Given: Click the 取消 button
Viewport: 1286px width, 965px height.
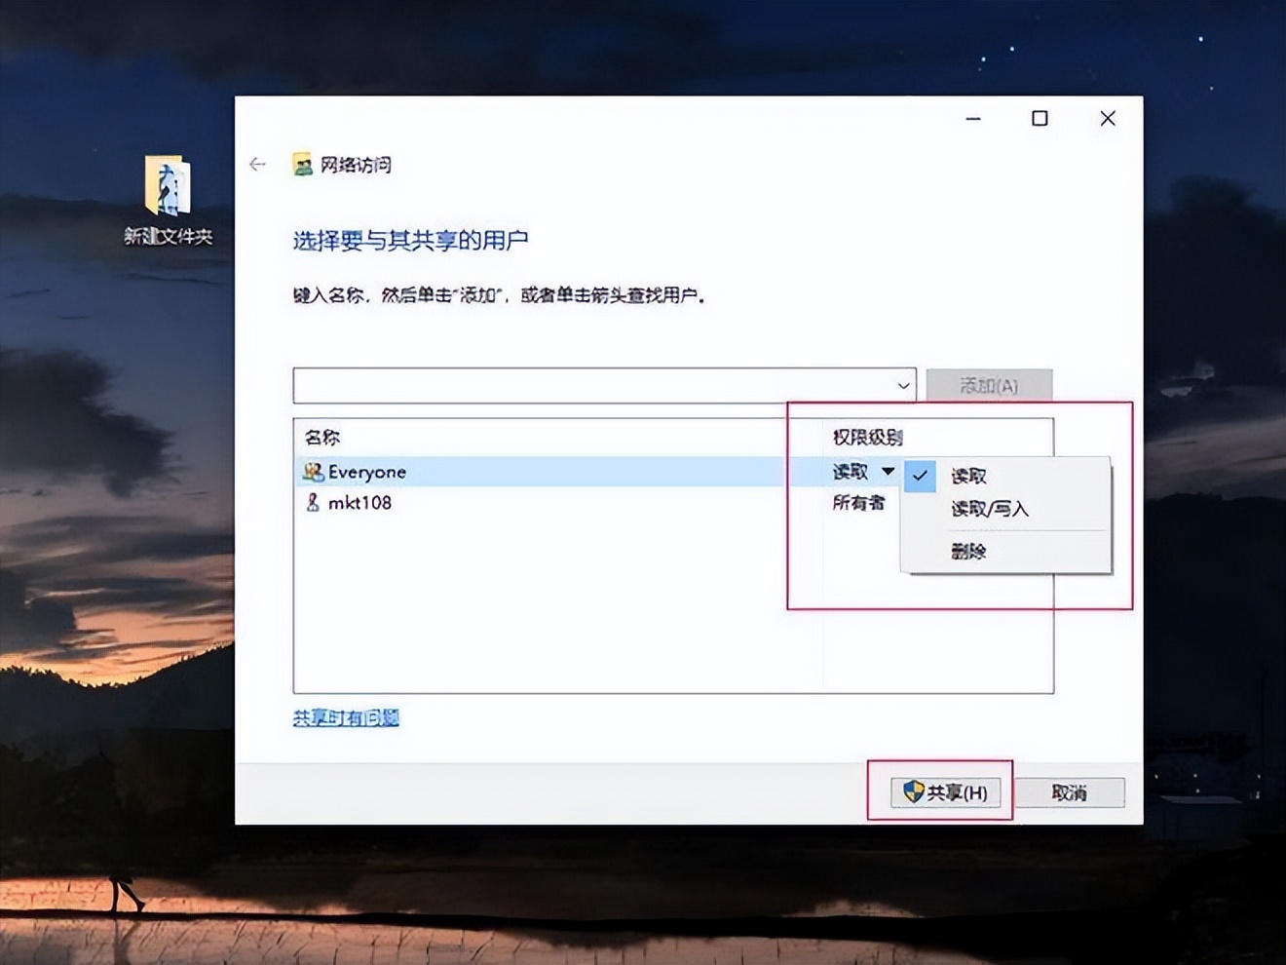Looking at the screenshot, I should 1070,792.
